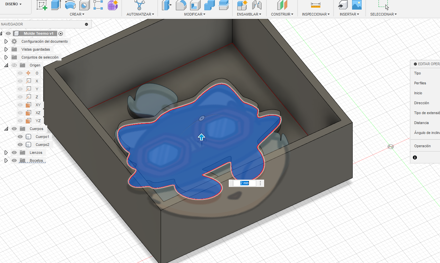Select the Fillet tool icon
The height and width of the screenshot is (263, 440).
(181, 5)
